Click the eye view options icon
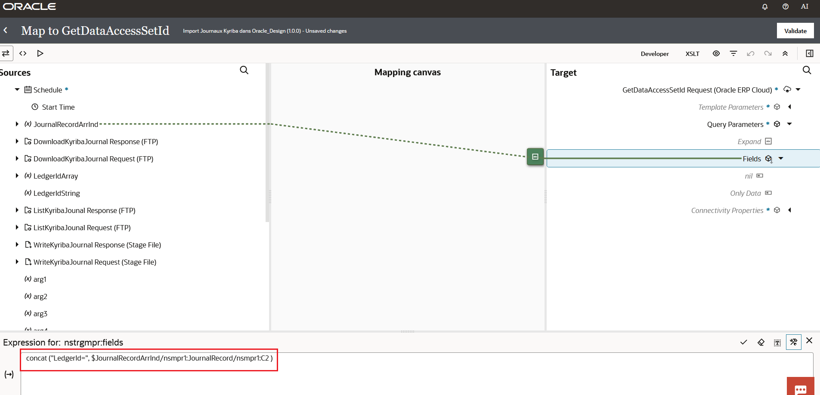The height and width of the screenshot is (395, 820). tap(716, 53)
